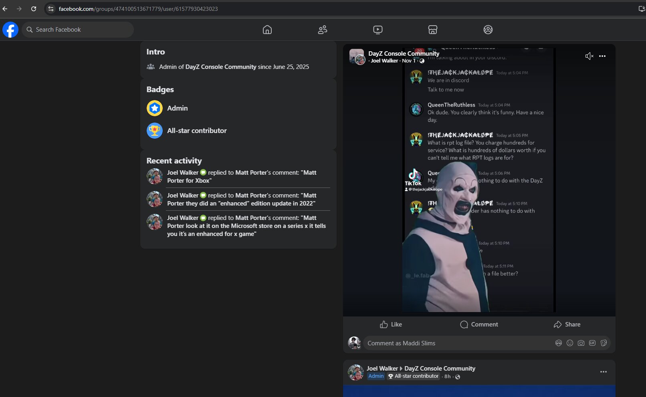Open DayZ Console Community title on video post
Viewport: 646px width, 397px height.
[404, 54]
